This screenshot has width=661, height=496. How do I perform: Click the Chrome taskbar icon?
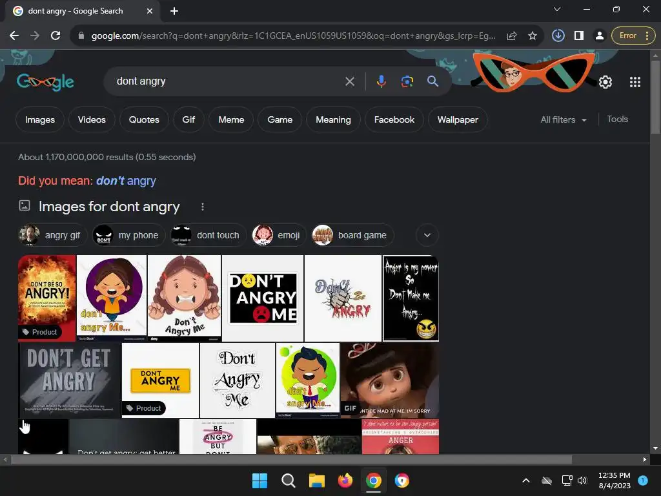point(374,480)
